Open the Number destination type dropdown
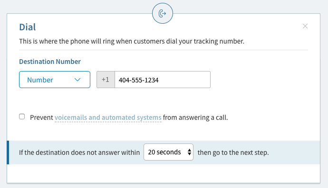This screenshot has width=328, height=188. [x=55, y=80]
